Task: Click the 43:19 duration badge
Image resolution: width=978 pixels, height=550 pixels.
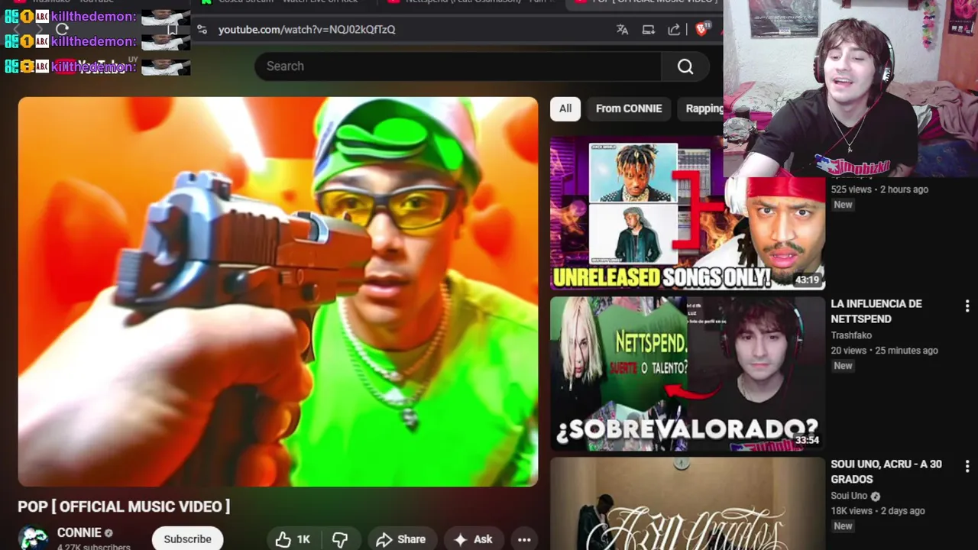Action: pyautogui.click(x=807, y=280)
